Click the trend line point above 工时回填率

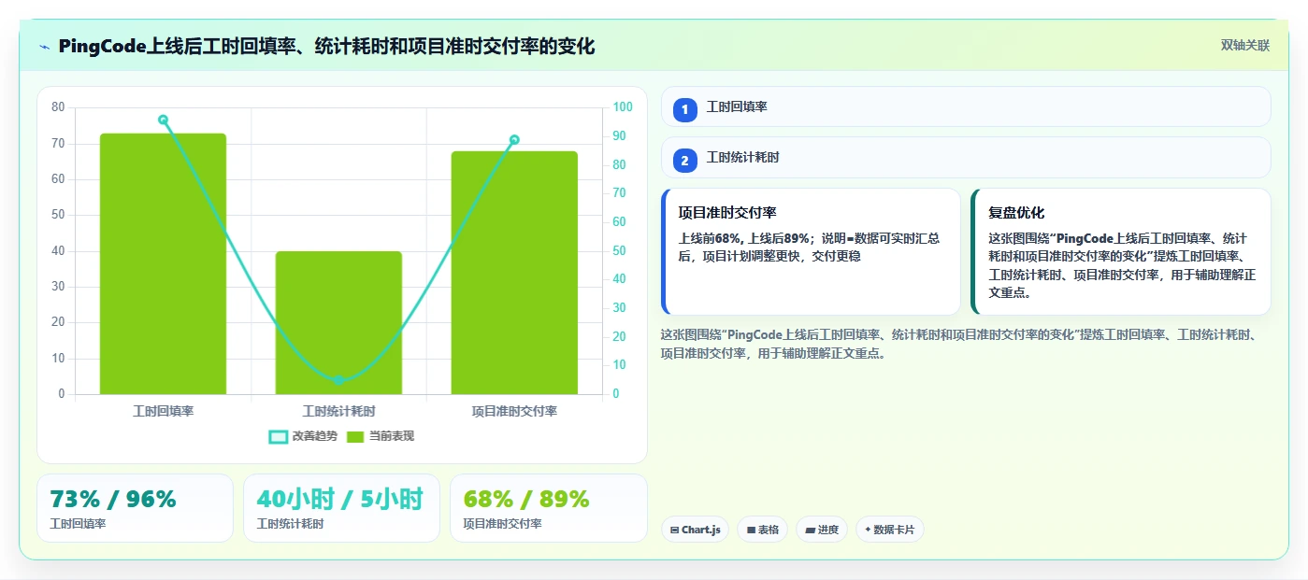tap(163, 120)
